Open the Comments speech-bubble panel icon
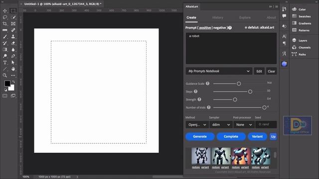Screen dimensions: 319x179 coord(284,16)
